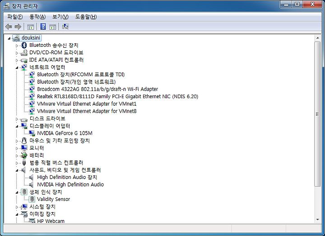Image resolution: width=325 pixels, height=236 pixels.
Task: Collapse the 생체 인식 장치 node
Action: pos(17,192)
